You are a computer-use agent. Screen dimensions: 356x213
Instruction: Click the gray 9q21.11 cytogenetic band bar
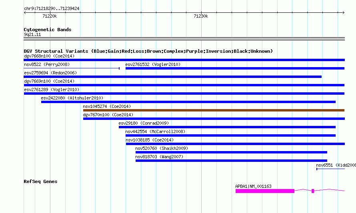(x=184, y=39)
